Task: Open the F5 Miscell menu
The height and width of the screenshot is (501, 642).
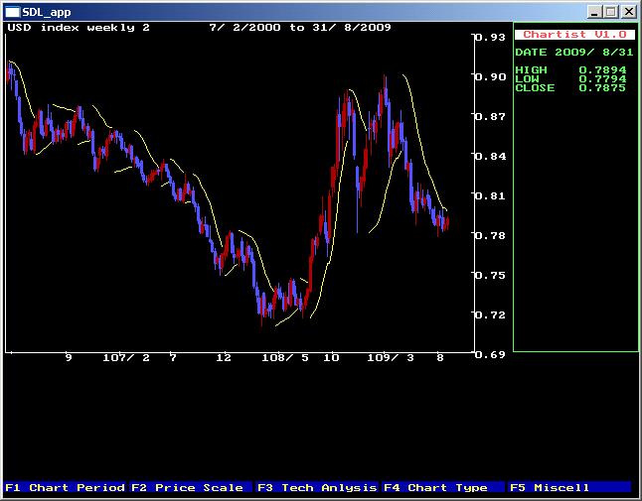Action: (x=569, y=487)
